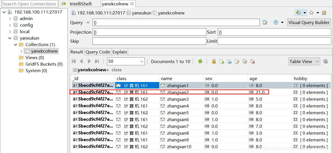Viewport: 333px width, 153px height.
Task: Open the results settings gear icon
Action: [325, 61]
